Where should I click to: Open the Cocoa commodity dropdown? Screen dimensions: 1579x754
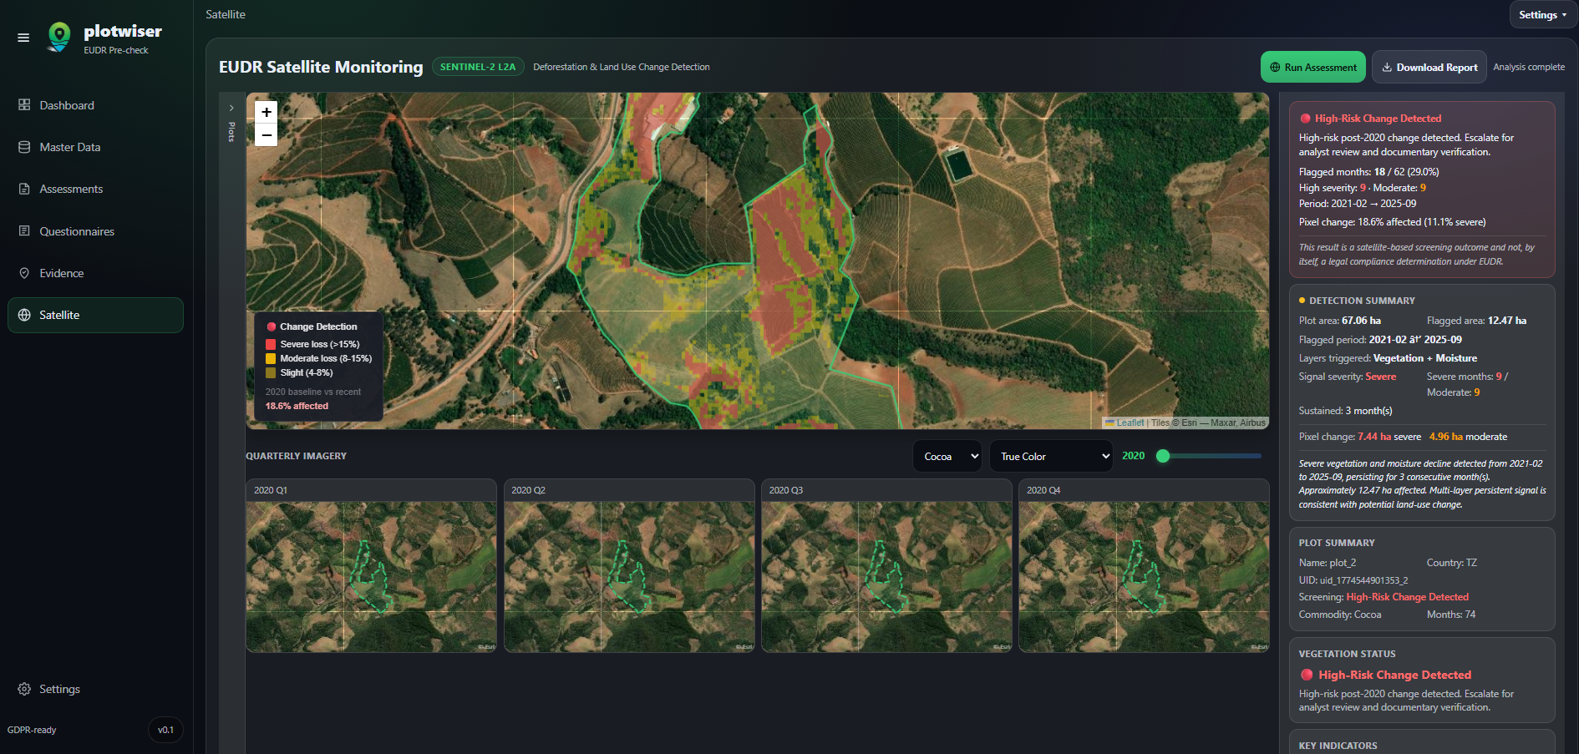(x=947, y=456)
